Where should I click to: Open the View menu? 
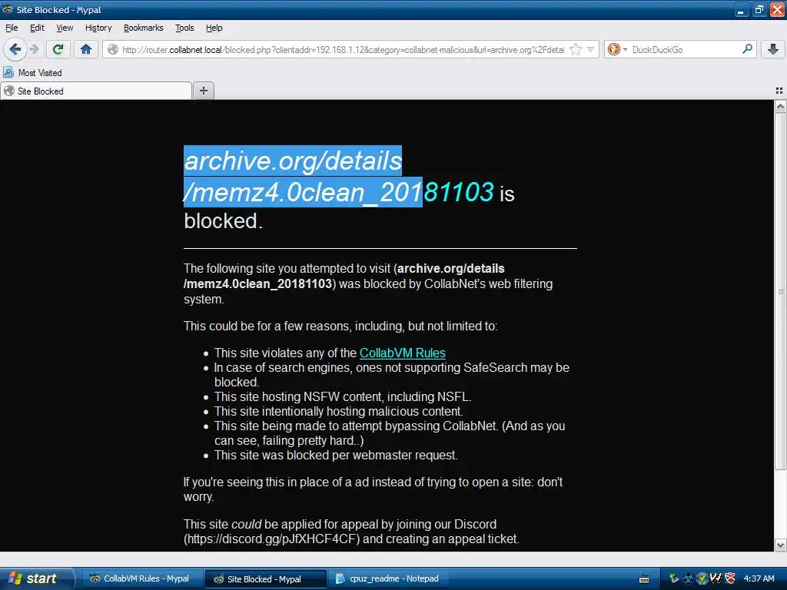tap(65, 28)
